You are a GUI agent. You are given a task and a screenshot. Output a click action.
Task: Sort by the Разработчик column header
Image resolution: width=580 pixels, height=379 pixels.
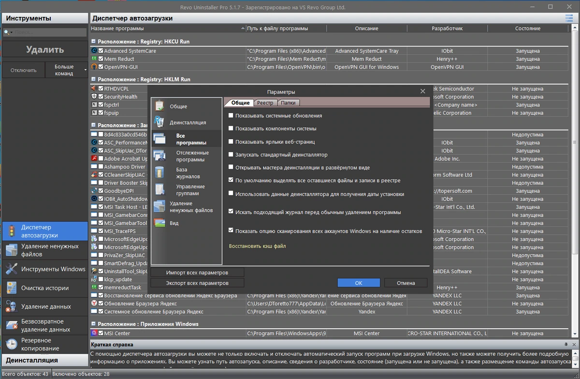click(447, 29)
